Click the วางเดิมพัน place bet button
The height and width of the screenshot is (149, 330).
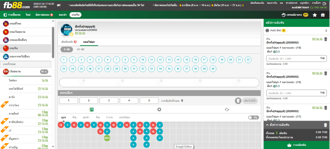click(x=297, y=145)
